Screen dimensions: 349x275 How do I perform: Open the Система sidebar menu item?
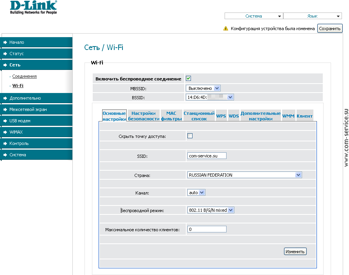pos(36,155)
